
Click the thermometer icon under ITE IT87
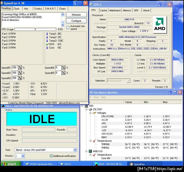(94, 141)
